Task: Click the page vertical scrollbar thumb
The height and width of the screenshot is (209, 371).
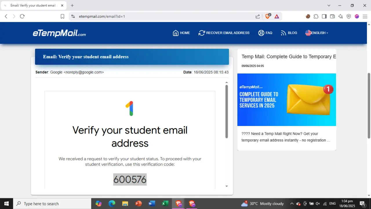Action: coord(369,106)
